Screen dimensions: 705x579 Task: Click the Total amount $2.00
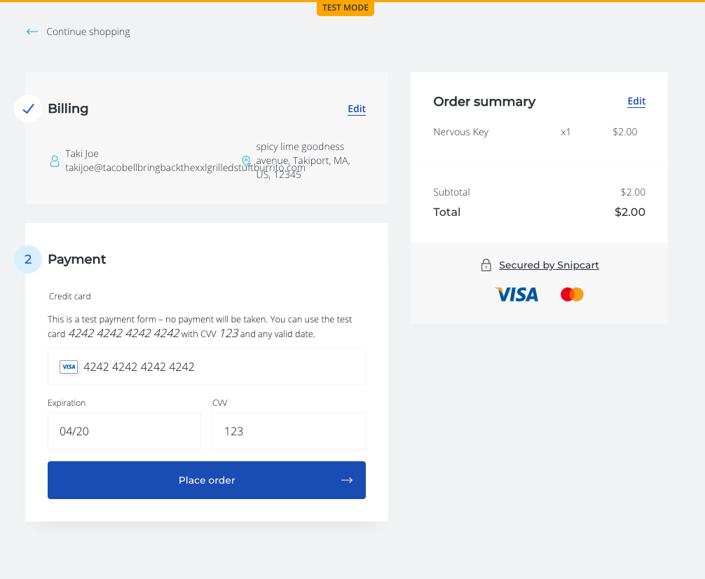[x=630, y=212]
